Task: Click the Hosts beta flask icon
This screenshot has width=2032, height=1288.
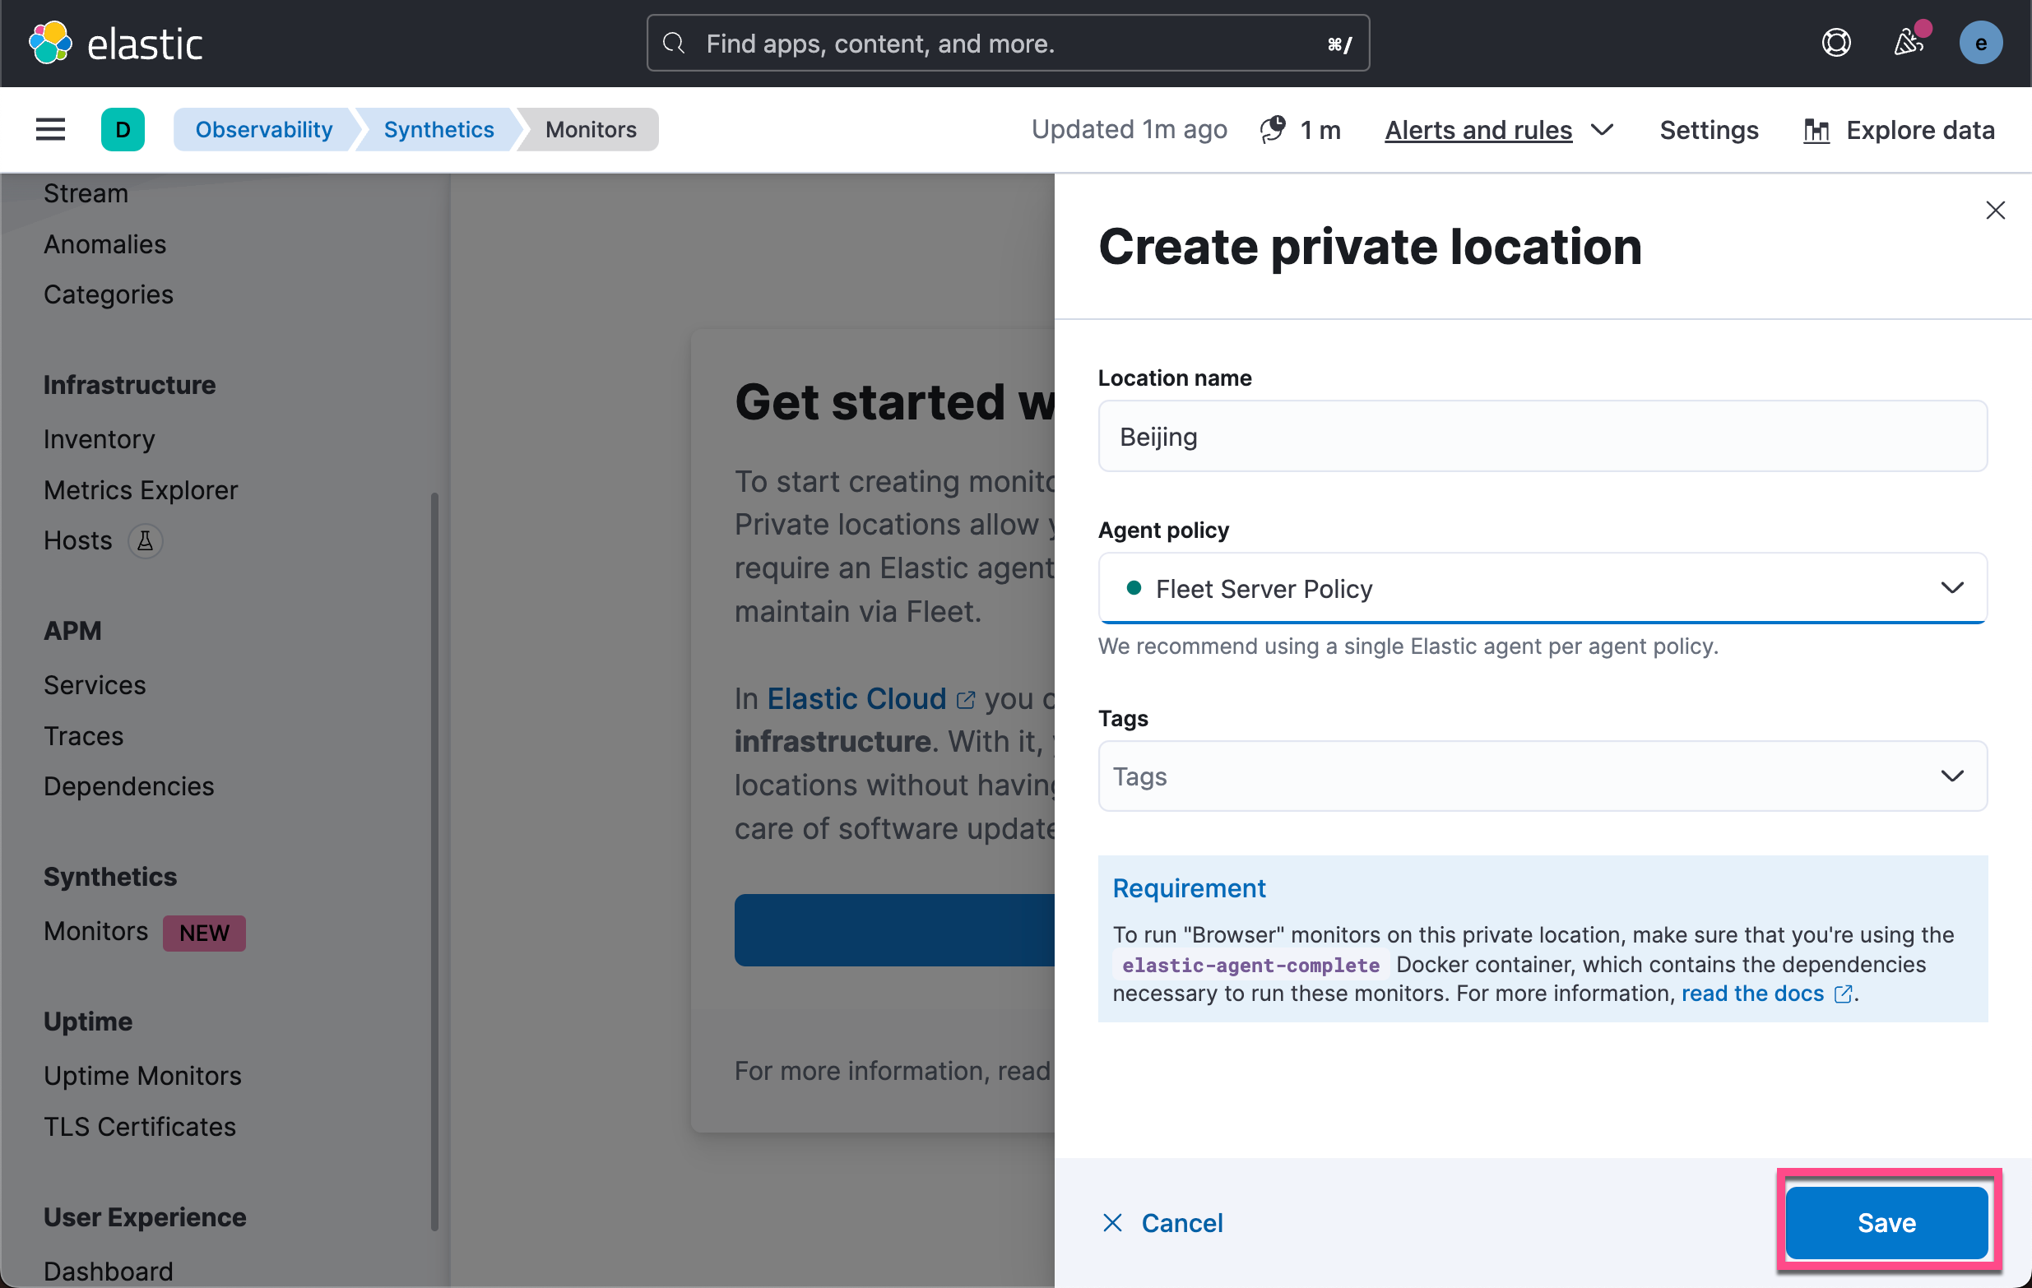Action: pyautogui.click(x=145, y=540)
